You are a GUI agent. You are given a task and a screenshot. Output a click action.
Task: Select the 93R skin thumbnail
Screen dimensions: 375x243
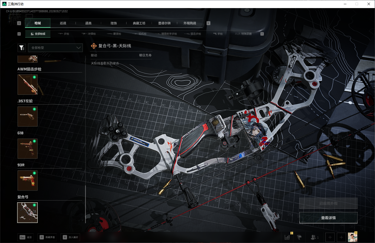tap(28, 181)
